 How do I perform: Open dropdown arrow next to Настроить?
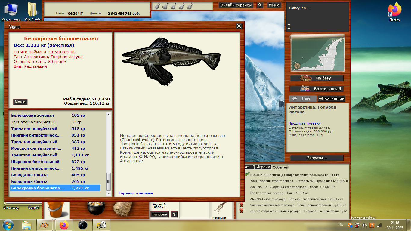click(x=174, y=214)
